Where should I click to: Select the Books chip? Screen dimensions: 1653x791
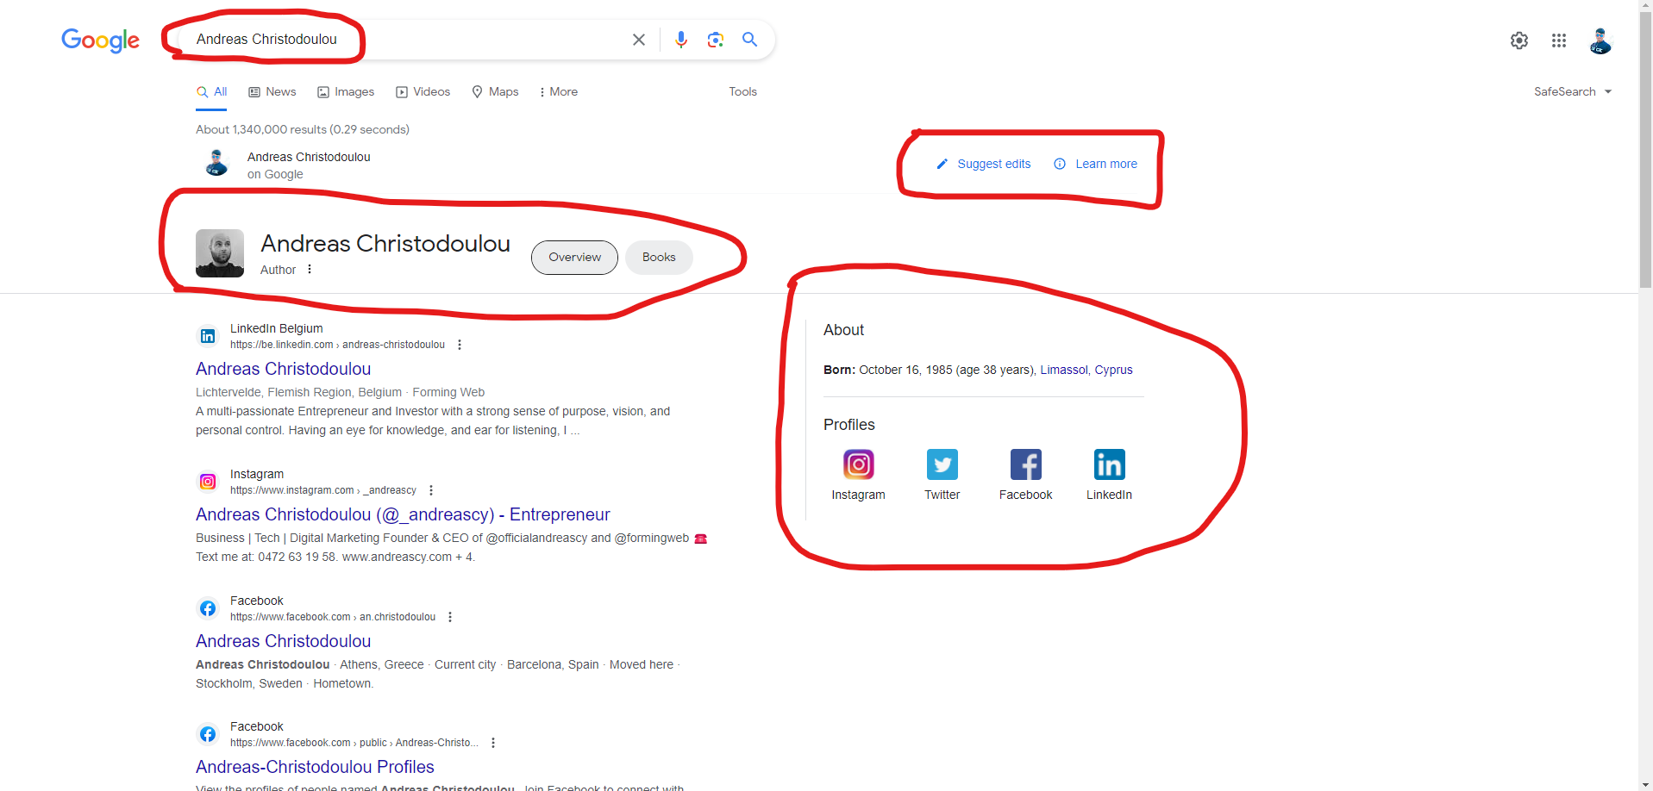point(659,258)
